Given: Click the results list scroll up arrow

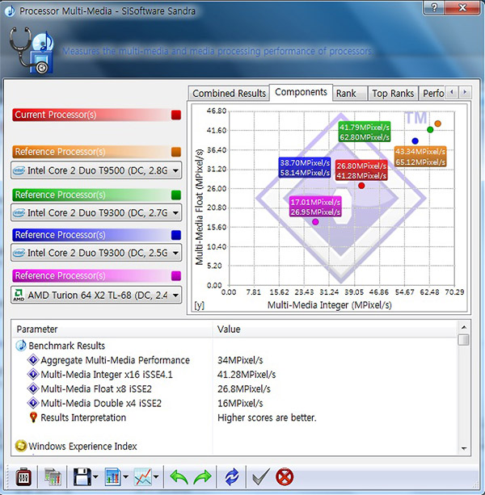Looking at the screenshot, I should coord(464,327).
